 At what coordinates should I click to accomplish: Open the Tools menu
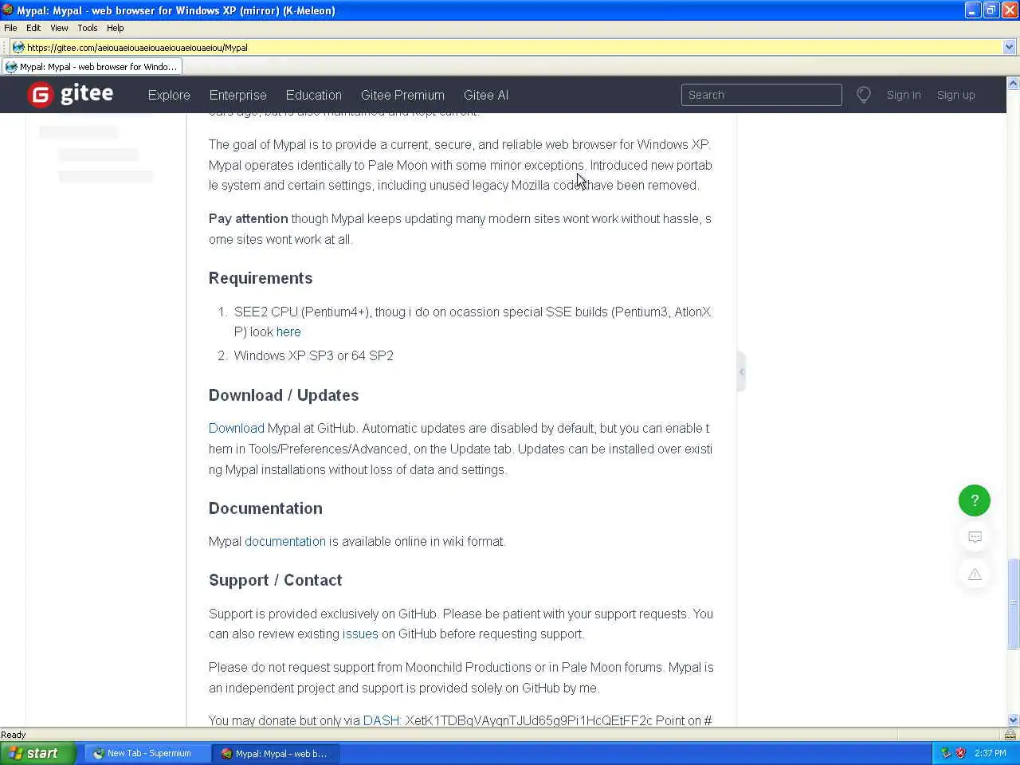[x=88, y=28]
